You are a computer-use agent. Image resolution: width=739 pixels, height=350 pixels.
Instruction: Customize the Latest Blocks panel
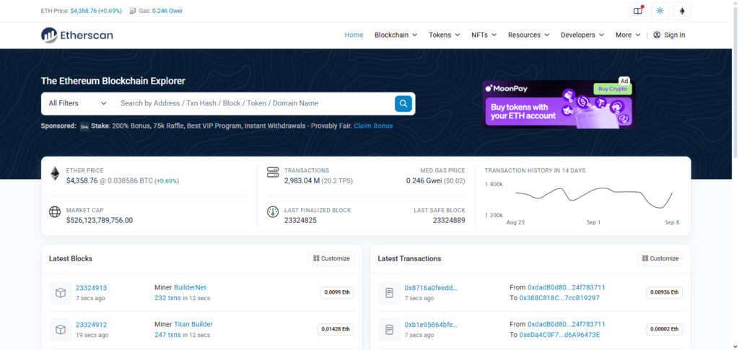click(331, 258)
